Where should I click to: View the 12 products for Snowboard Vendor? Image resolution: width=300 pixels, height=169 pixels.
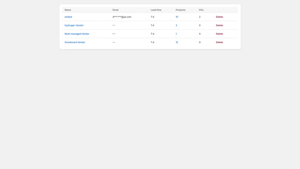point(177,42)
